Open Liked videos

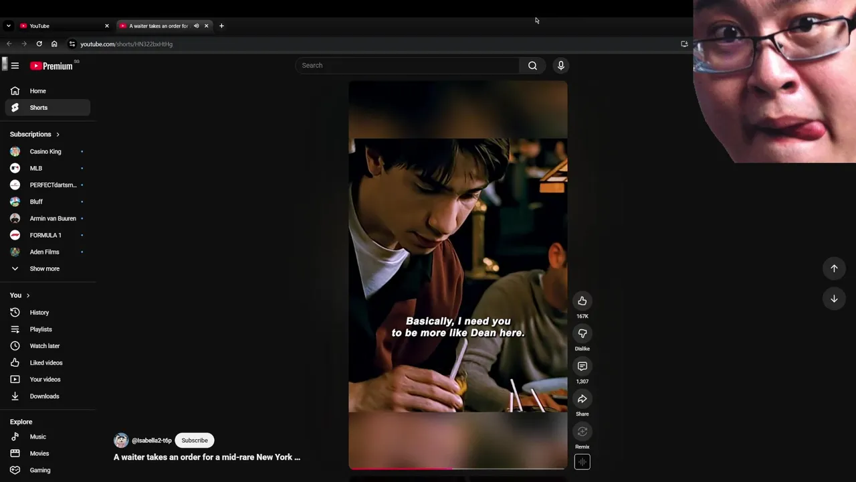point(45,363)
